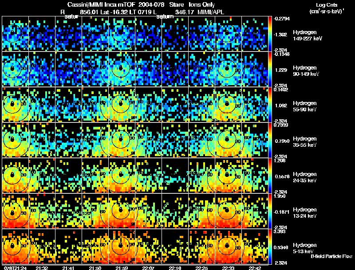This screenshot has height=270, width=355.
Task: Click the L value '346.17'
Action: pos(185,12)
